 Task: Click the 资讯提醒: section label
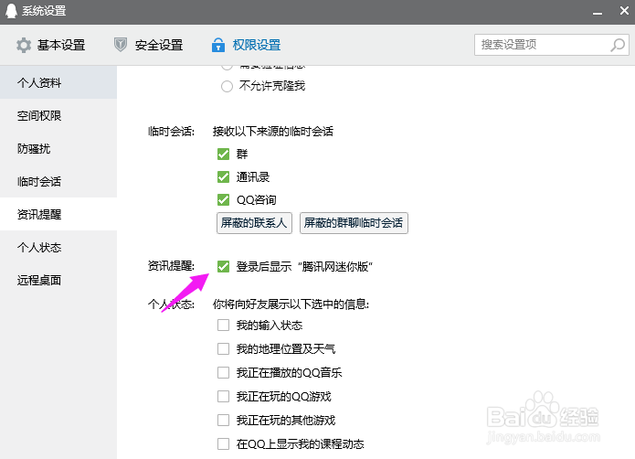coord(171,266)
